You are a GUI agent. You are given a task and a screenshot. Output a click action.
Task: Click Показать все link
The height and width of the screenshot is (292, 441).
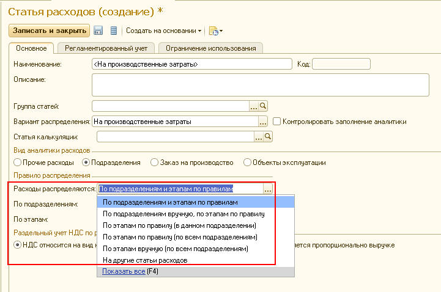click(124, 271)
